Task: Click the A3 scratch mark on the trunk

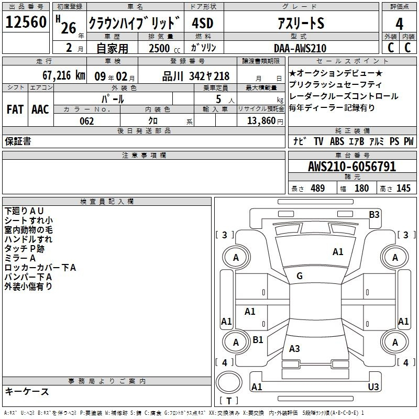Action: [x=294, y=349]
